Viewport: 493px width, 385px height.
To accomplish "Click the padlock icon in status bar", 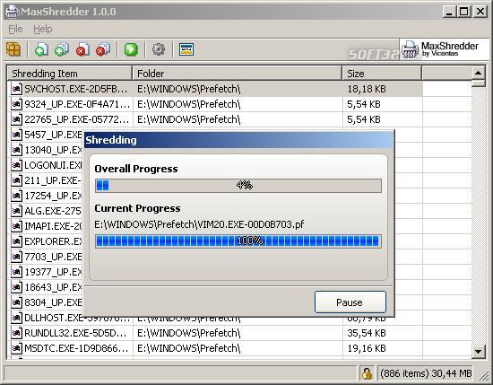I will point(367,373).
